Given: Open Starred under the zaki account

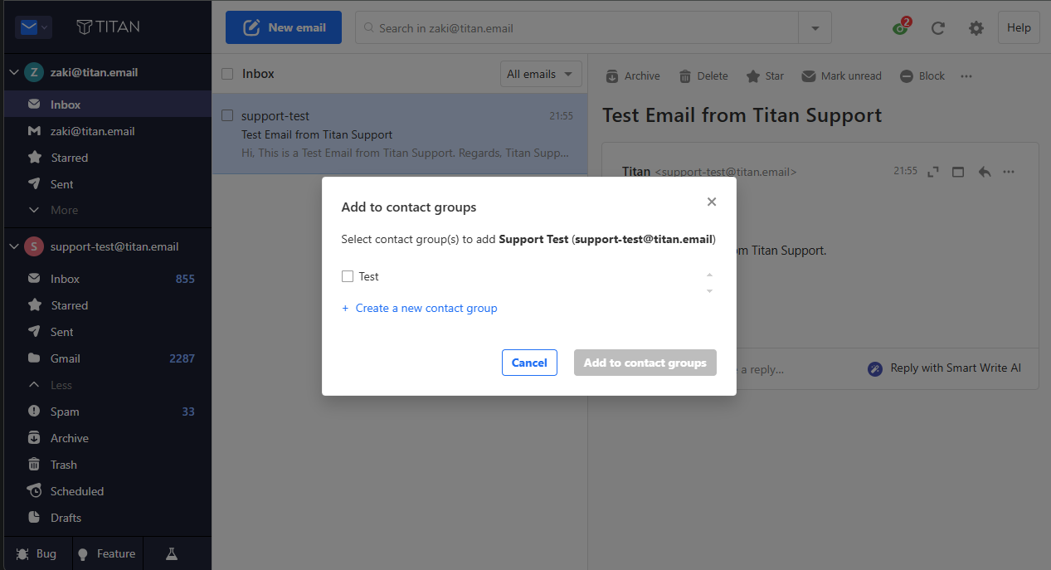Looking at the screenshot, I should [x=108, y=158].
